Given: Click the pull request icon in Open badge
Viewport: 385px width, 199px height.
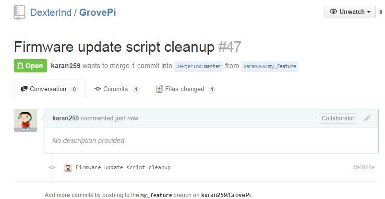Looking at the screenshot, I should click(20, 66).
